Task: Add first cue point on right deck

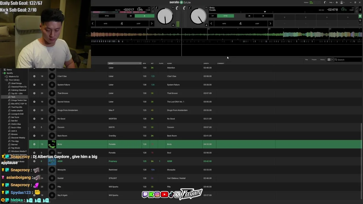Action: pyautogui.click(x=284, y=17)
